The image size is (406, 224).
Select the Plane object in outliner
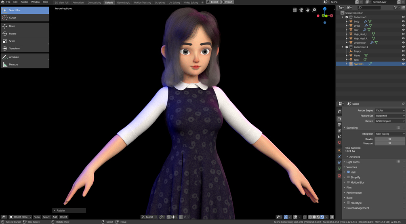coord(357,55)
